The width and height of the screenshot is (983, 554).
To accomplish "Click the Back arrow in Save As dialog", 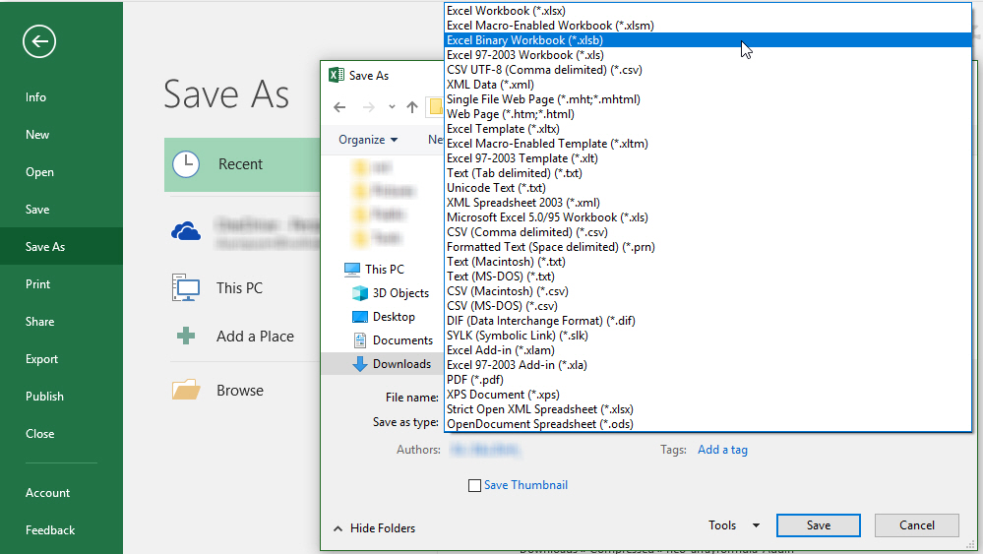I will [339, 107].
